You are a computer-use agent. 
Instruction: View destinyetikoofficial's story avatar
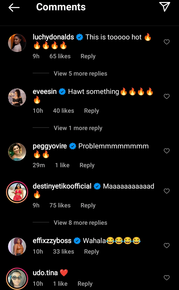[17, 192]
